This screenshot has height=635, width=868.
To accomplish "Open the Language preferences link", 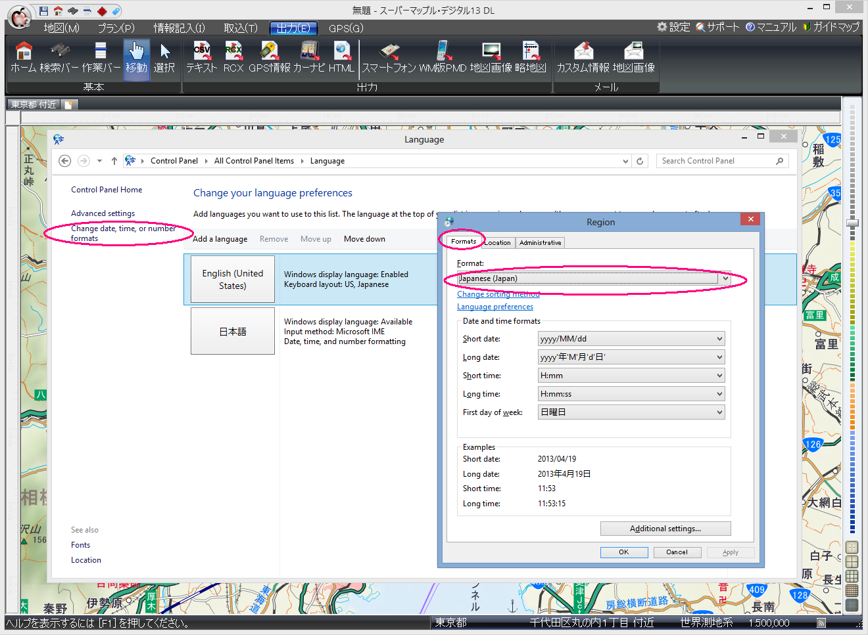I will point(495,307).
